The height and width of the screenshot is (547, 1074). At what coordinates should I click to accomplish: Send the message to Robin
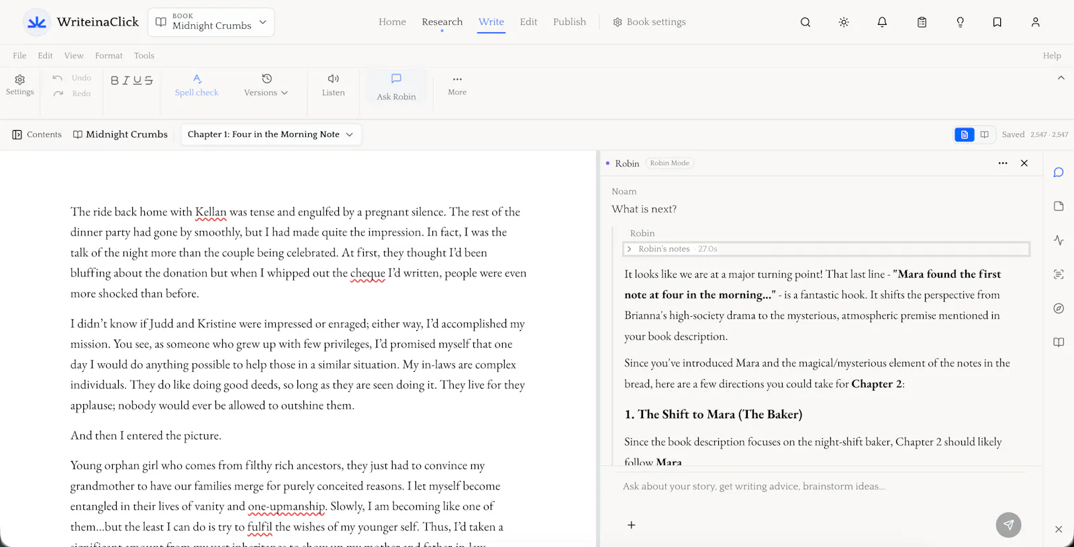click(1008, 525)
